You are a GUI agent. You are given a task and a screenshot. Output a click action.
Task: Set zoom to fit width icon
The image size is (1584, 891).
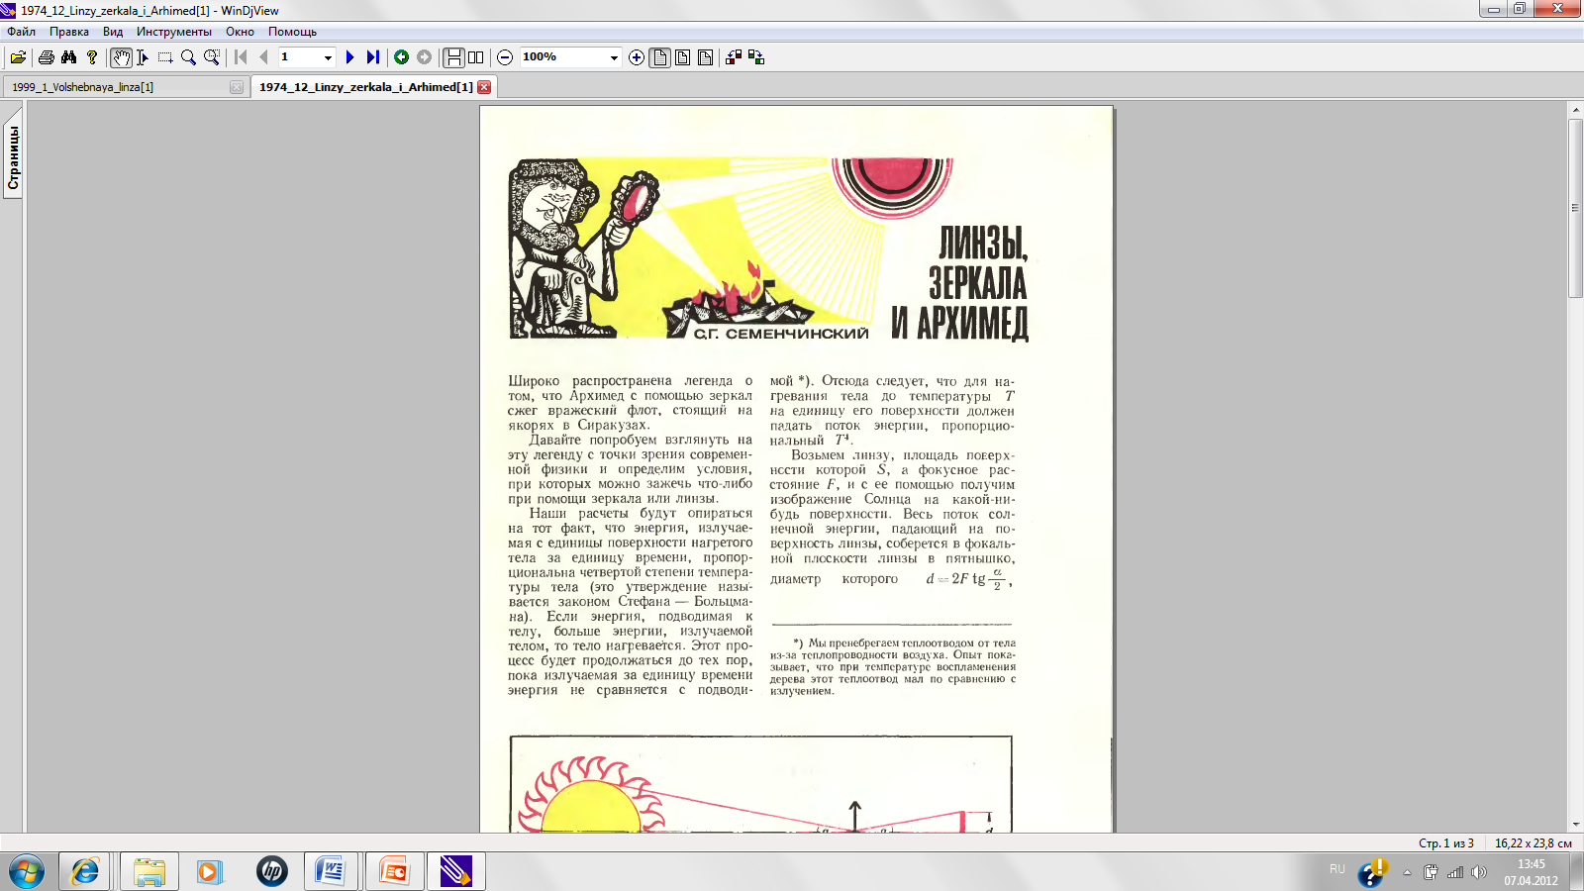tap(683, 57)
